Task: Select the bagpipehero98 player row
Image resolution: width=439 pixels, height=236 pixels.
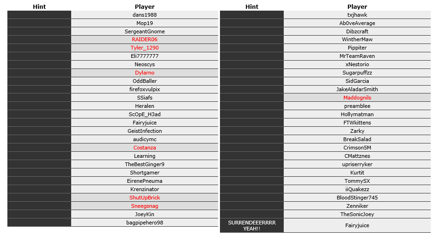Action: click(x=145, y=223)
